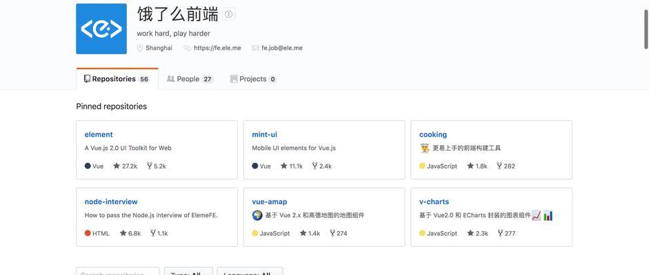Click the JavaScript language dot on cooking
The width and height of the screenshot is (649, 275).
coord(422,166)
